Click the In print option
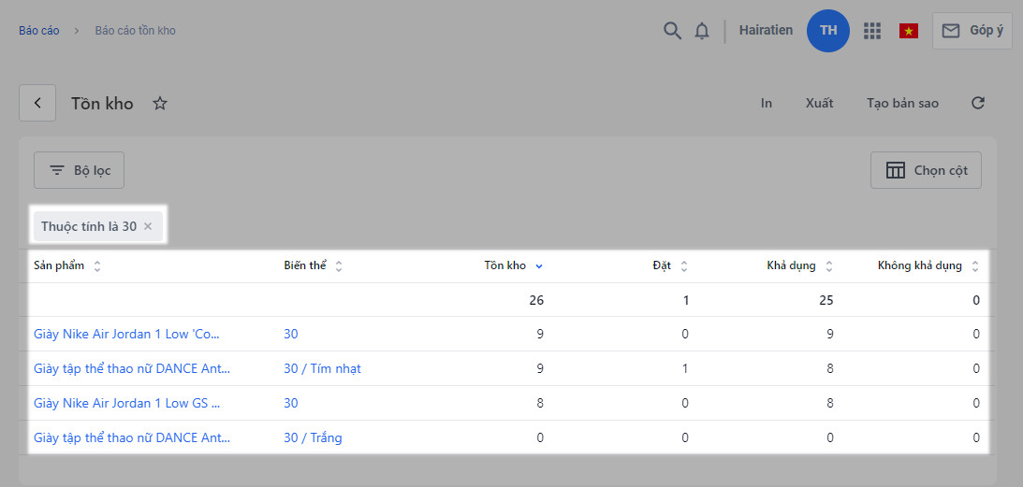The image size is (1023, 487). 767,103
